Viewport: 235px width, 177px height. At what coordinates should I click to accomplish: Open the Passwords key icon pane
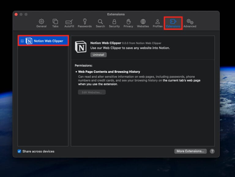coord(85,23)
